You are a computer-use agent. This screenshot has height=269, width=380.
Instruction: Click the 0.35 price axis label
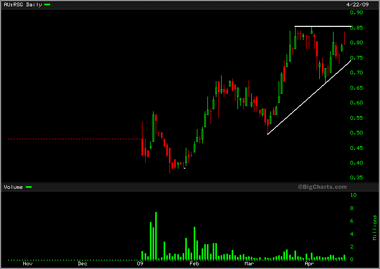pos(356,178)
